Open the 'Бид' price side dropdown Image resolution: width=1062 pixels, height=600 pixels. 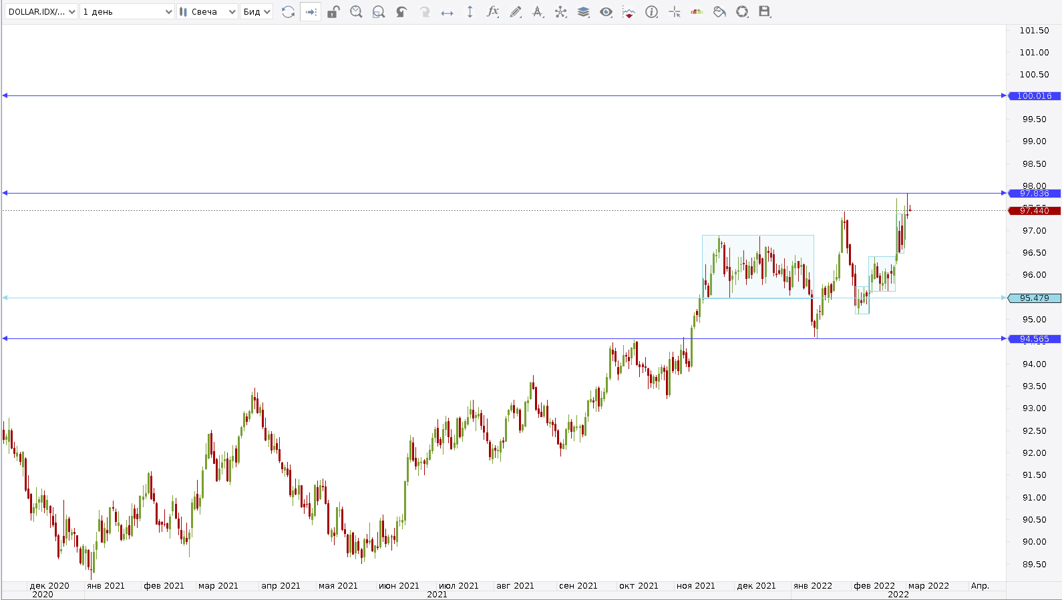coord(256,12)
